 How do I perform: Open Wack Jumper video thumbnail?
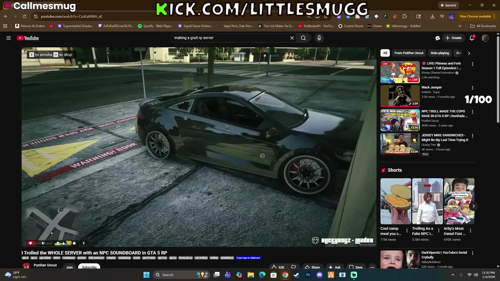pos(400,96)
